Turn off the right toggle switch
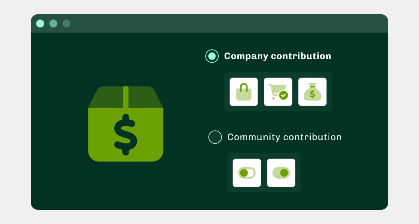Screen dimensions: 419x224 [x=281, y=173]
